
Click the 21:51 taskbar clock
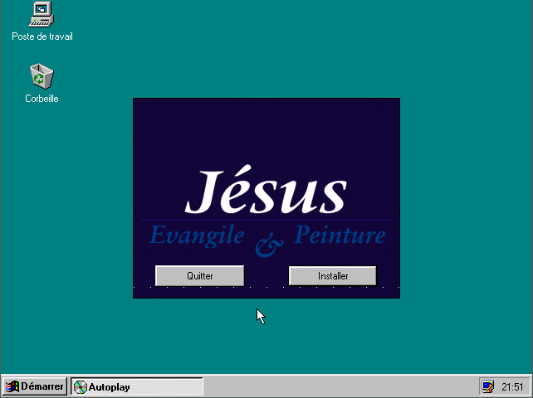pyautogui.click(x=512, y=387)
